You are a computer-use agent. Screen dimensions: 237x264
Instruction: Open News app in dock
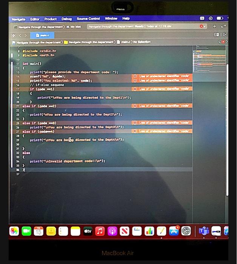click(x=125, y=231)
